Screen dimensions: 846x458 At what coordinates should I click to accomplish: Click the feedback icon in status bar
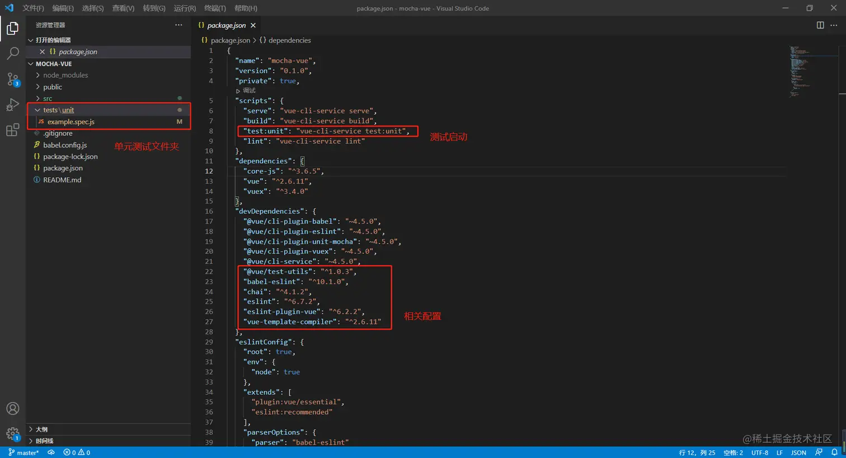[x=819, y=452]
